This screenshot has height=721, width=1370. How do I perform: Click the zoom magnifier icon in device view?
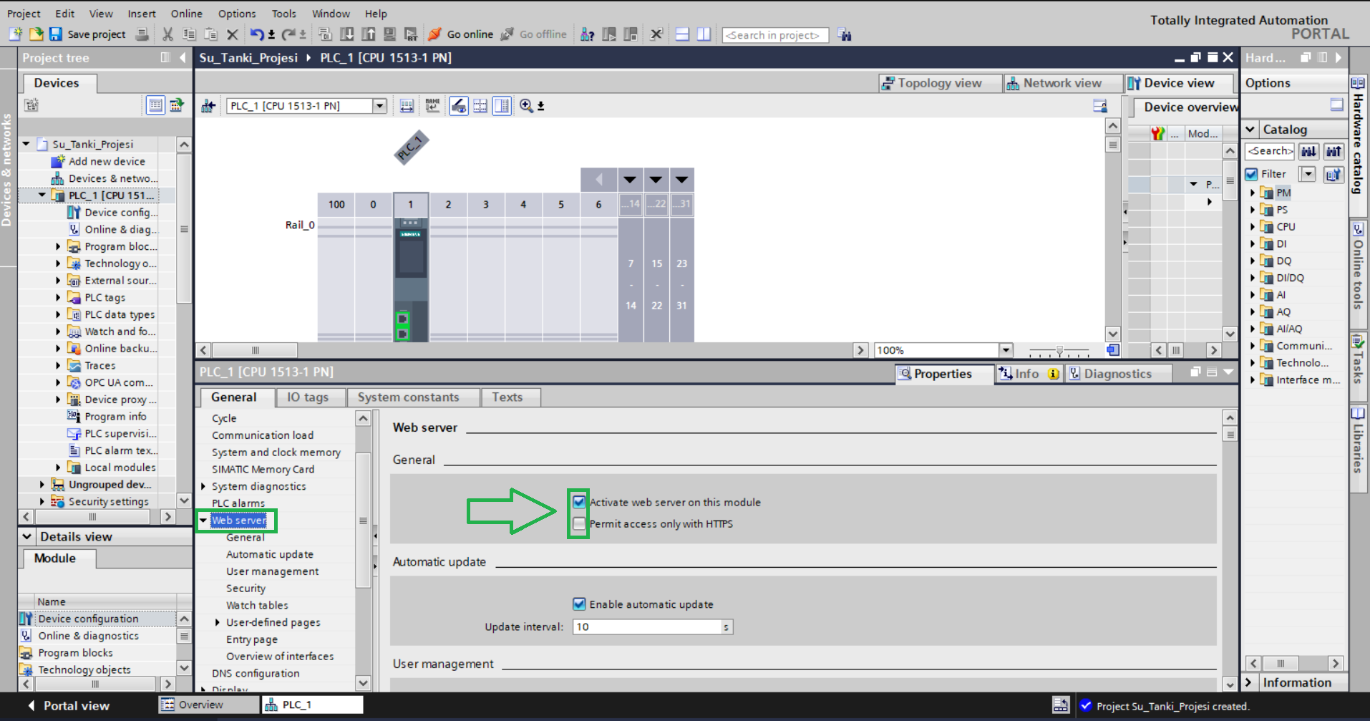pyautogui.click(x=526, y=106)
